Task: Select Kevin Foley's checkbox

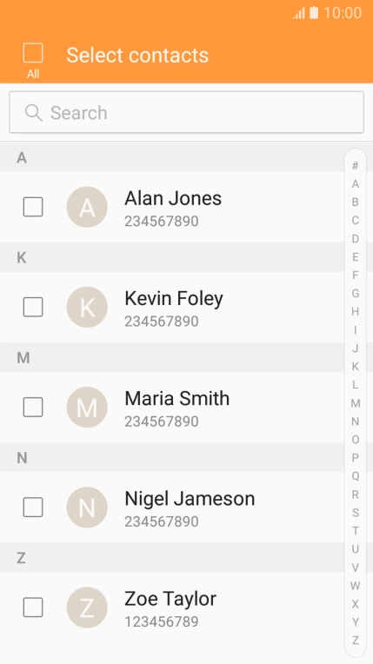Action: tap(33, 307)
